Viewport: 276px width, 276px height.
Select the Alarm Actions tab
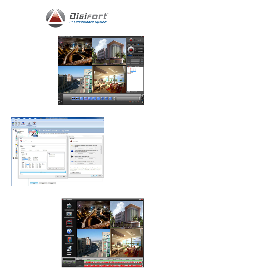(72, 138)
